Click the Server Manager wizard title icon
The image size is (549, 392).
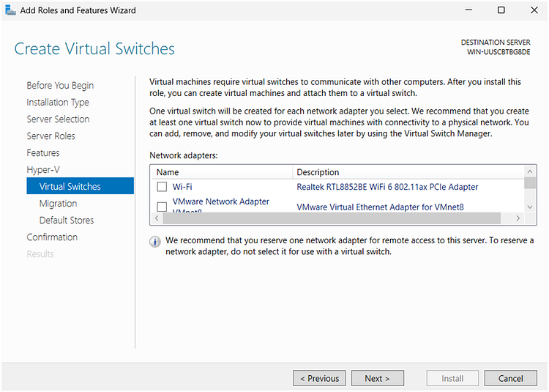10,10
